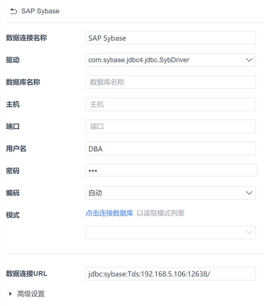Focus the 数据连接名称 field containing SAP Sybase
This screenshot has height=306, width=264.
(x=171, y=38)
